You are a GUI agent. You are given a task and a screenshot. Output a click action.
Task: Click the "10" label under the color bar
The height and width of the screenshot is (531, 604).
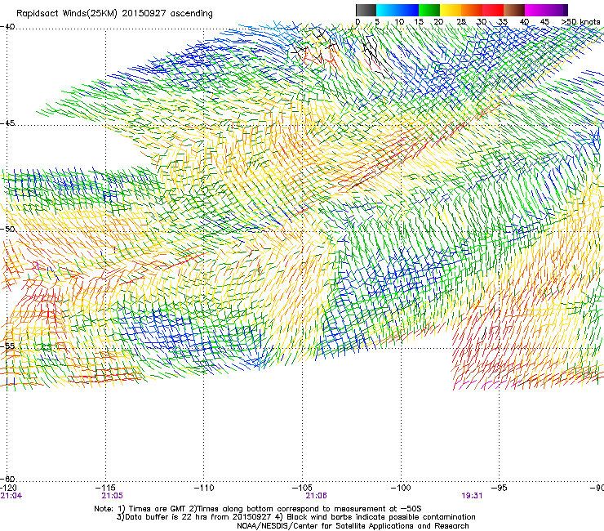point(399,21)
